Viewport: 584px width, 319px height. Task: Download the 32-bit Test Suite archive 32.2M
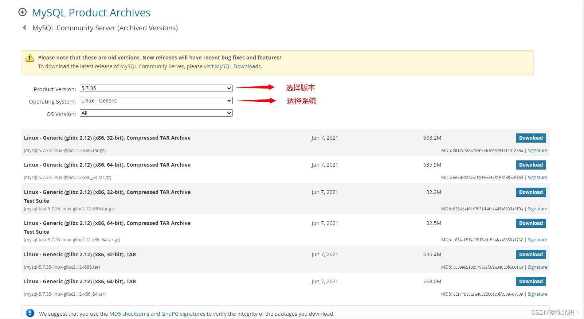531,192
